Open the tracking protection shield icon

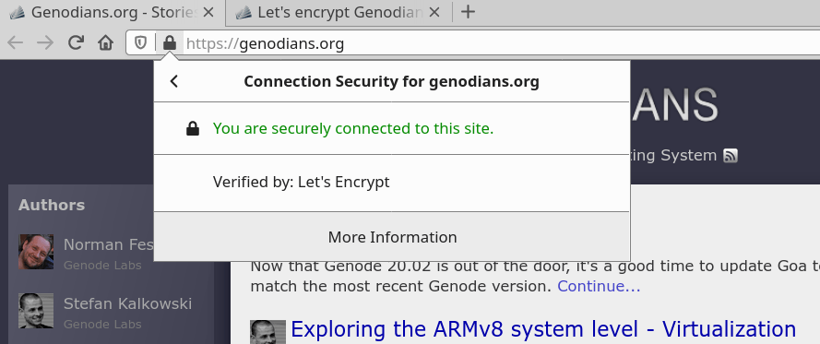pos(141,42)
